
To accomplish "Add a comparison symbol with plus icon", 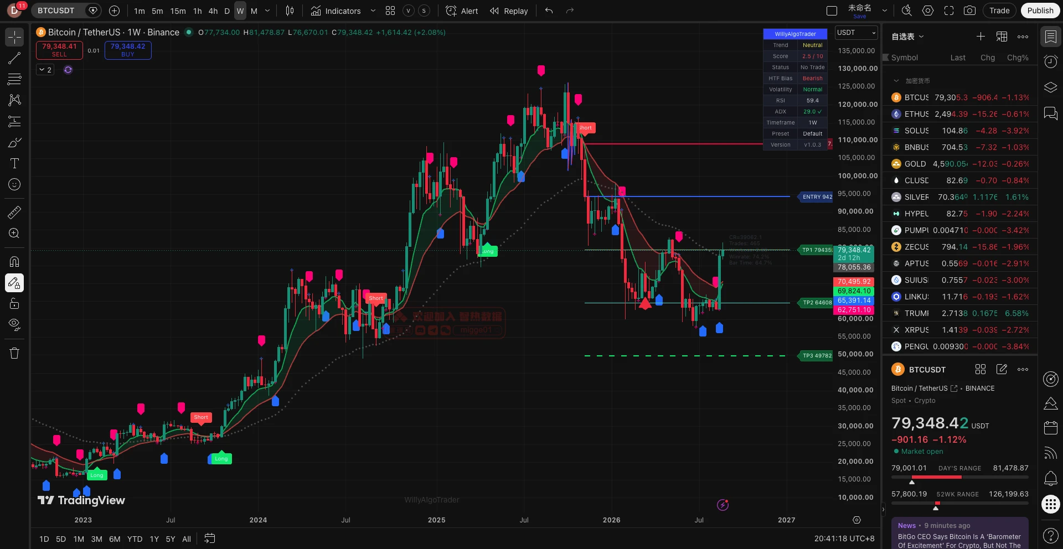I will [x=114, y=11].
